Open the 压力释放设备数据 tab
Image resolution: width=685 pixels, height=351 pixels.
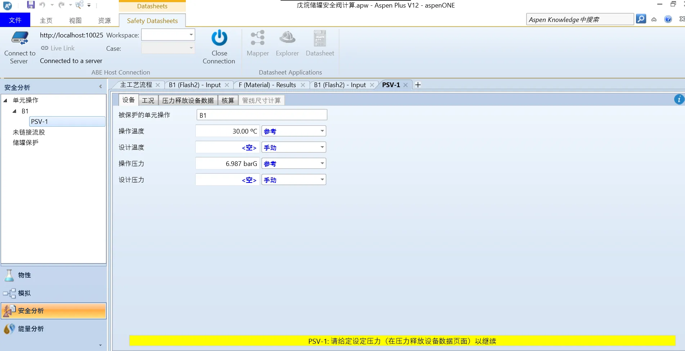(x=188, y=100)
